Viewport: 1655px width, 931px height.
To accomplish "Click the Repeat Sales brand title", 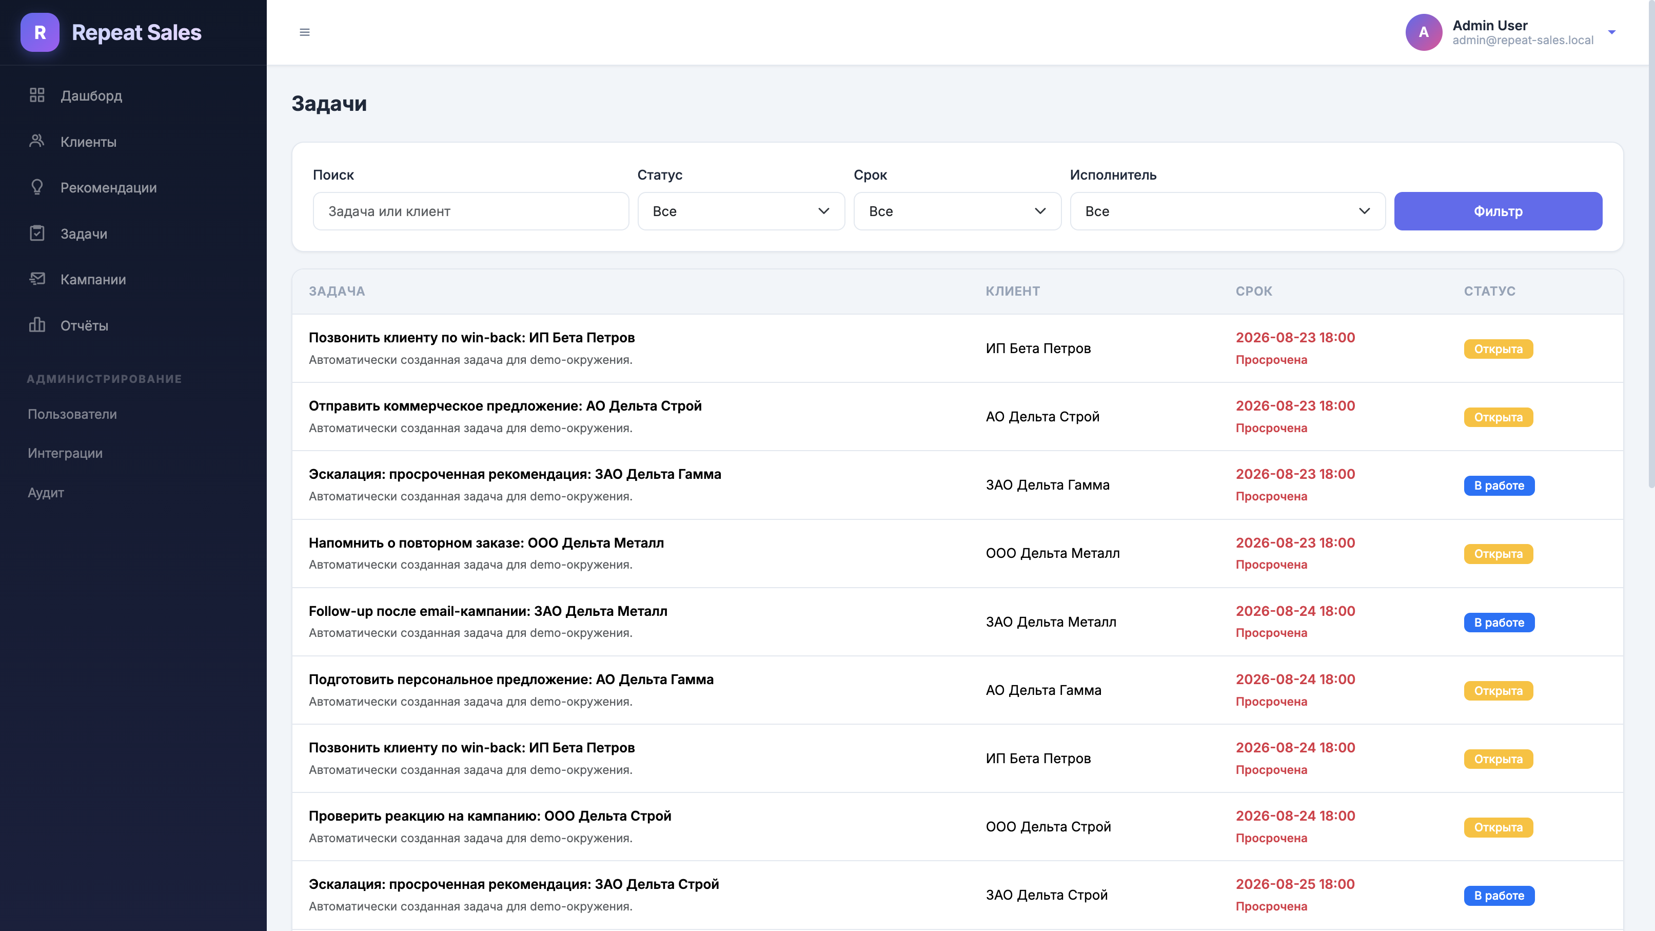I will click(136, 32).
